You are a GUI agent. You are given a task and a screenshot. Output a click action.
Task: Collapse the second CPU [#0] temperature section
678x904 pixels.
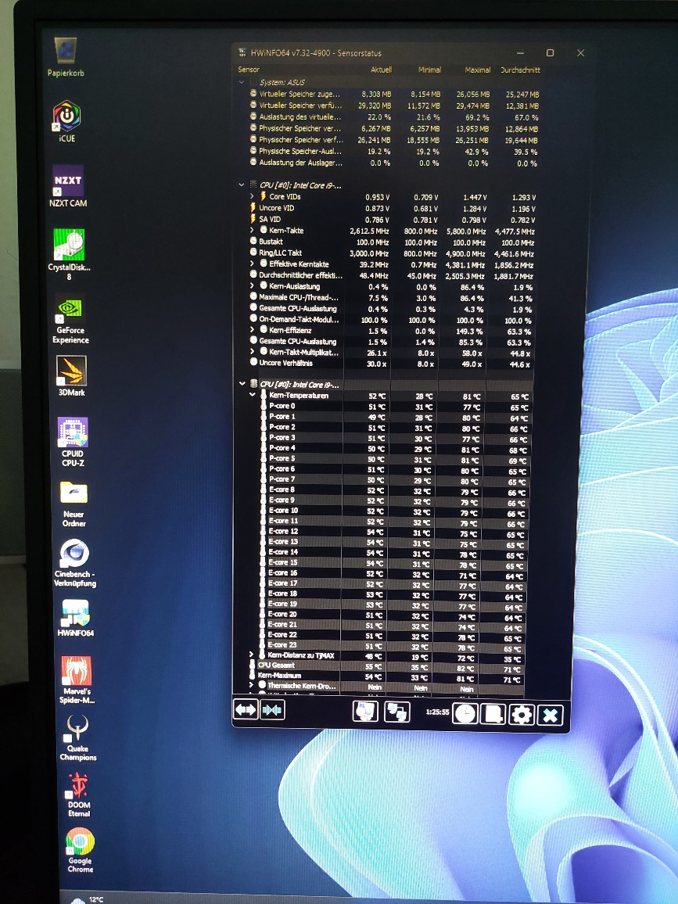click(x=242, y=383)
